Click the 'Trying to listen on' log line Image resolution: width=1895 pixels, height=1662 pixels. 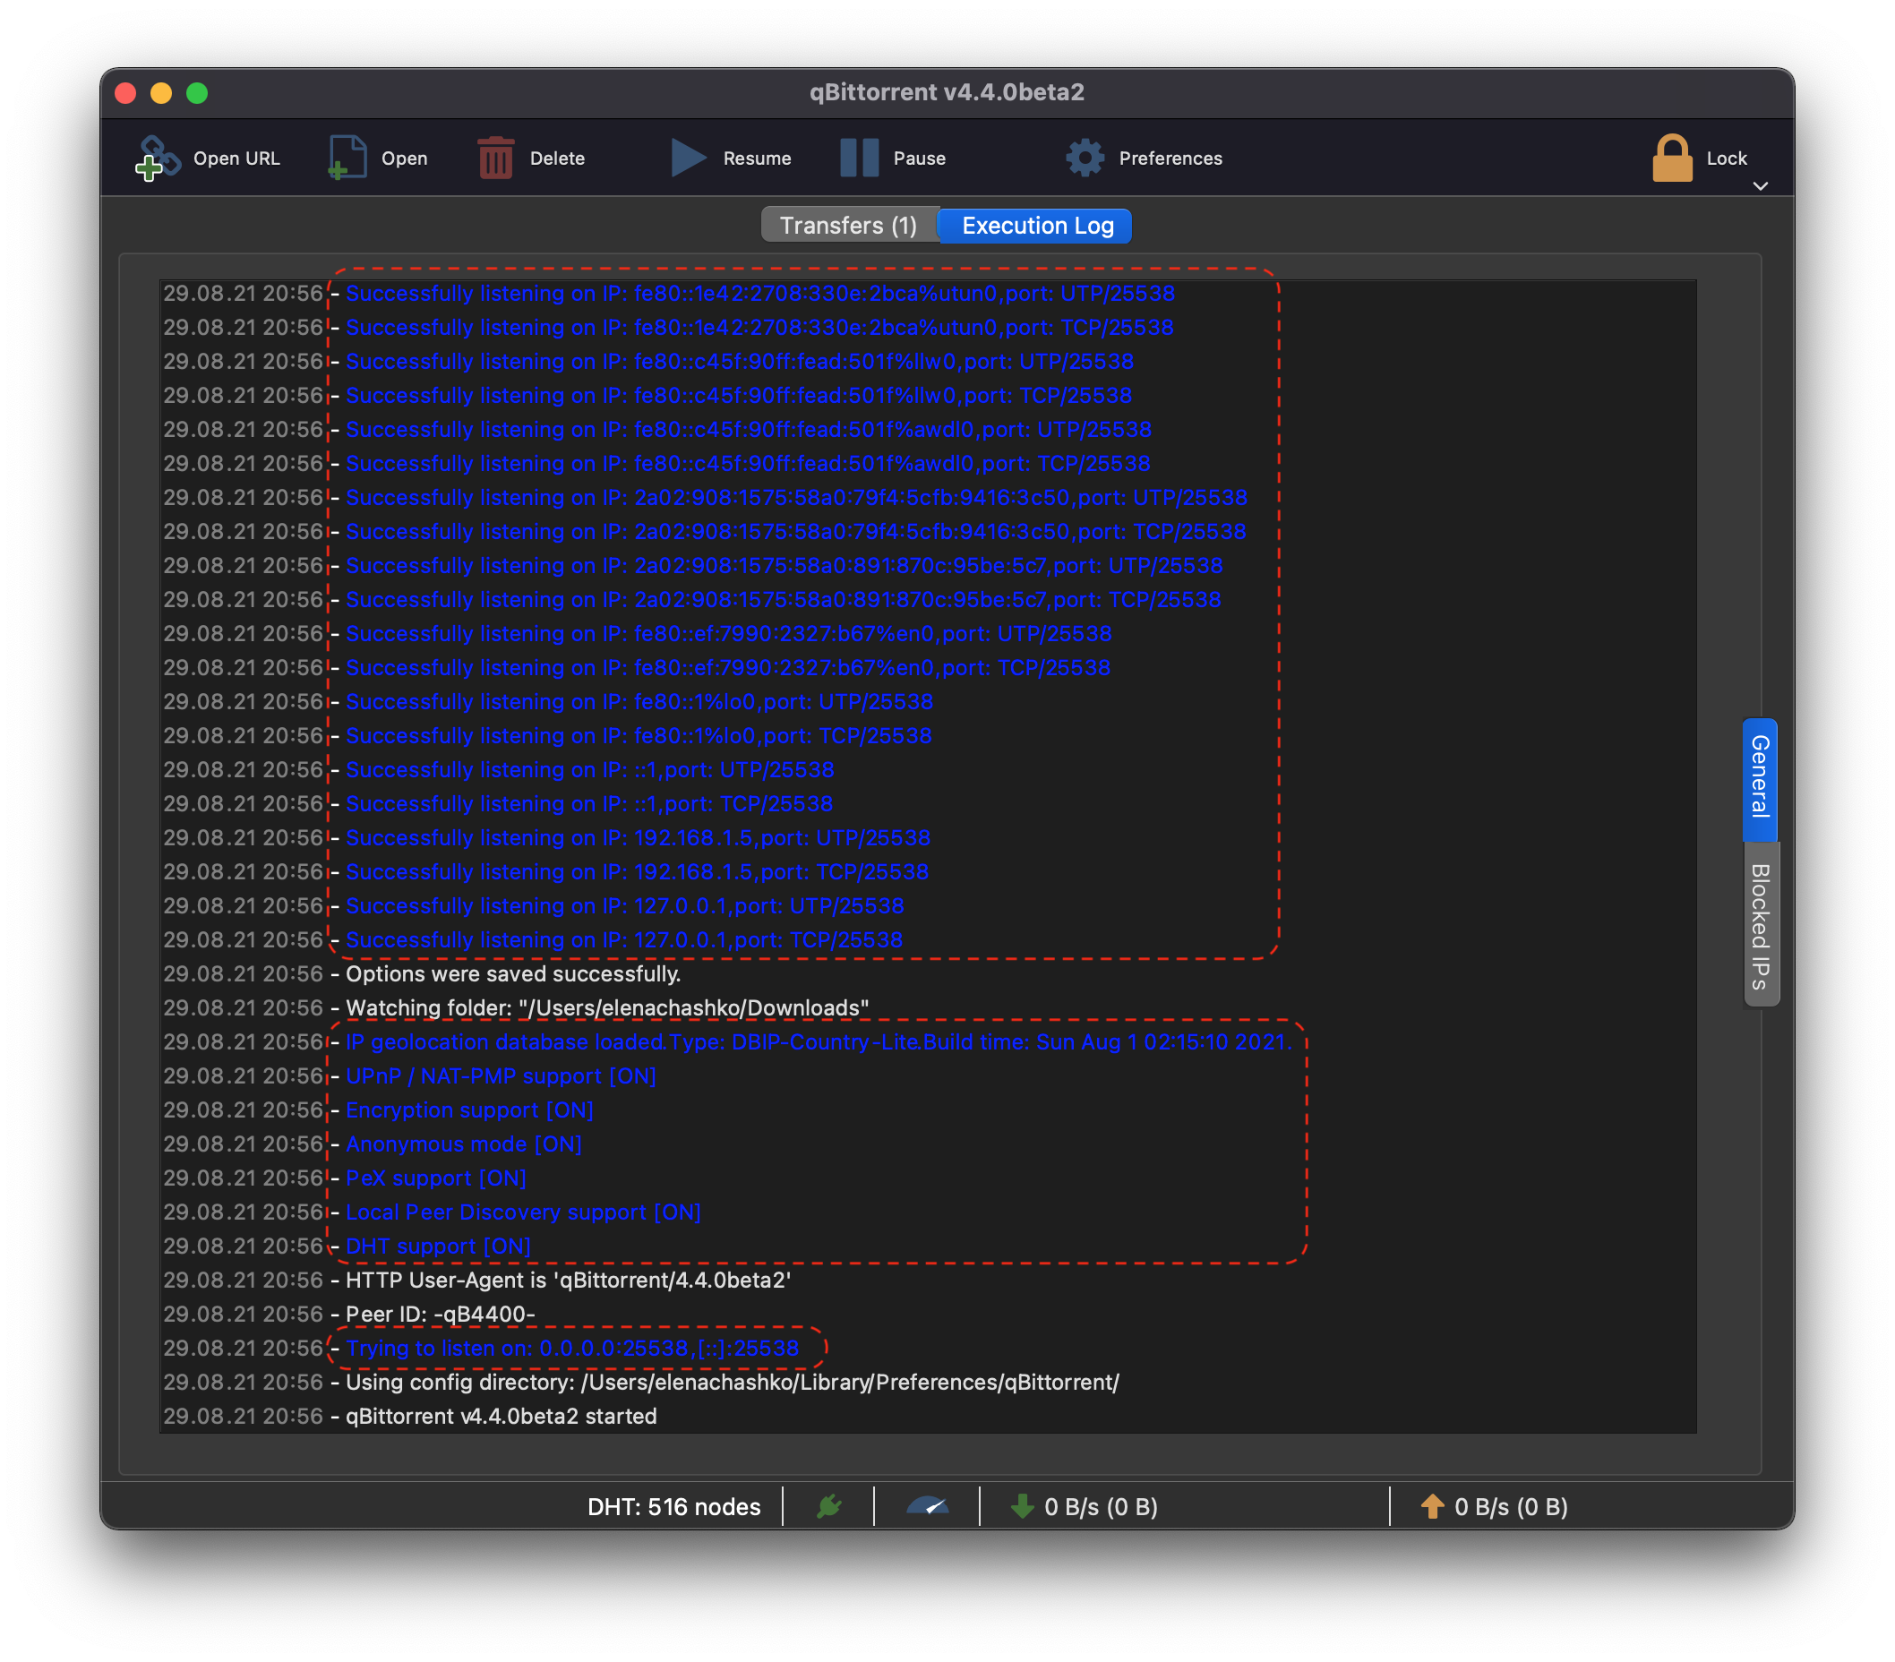pos(572,1349)
